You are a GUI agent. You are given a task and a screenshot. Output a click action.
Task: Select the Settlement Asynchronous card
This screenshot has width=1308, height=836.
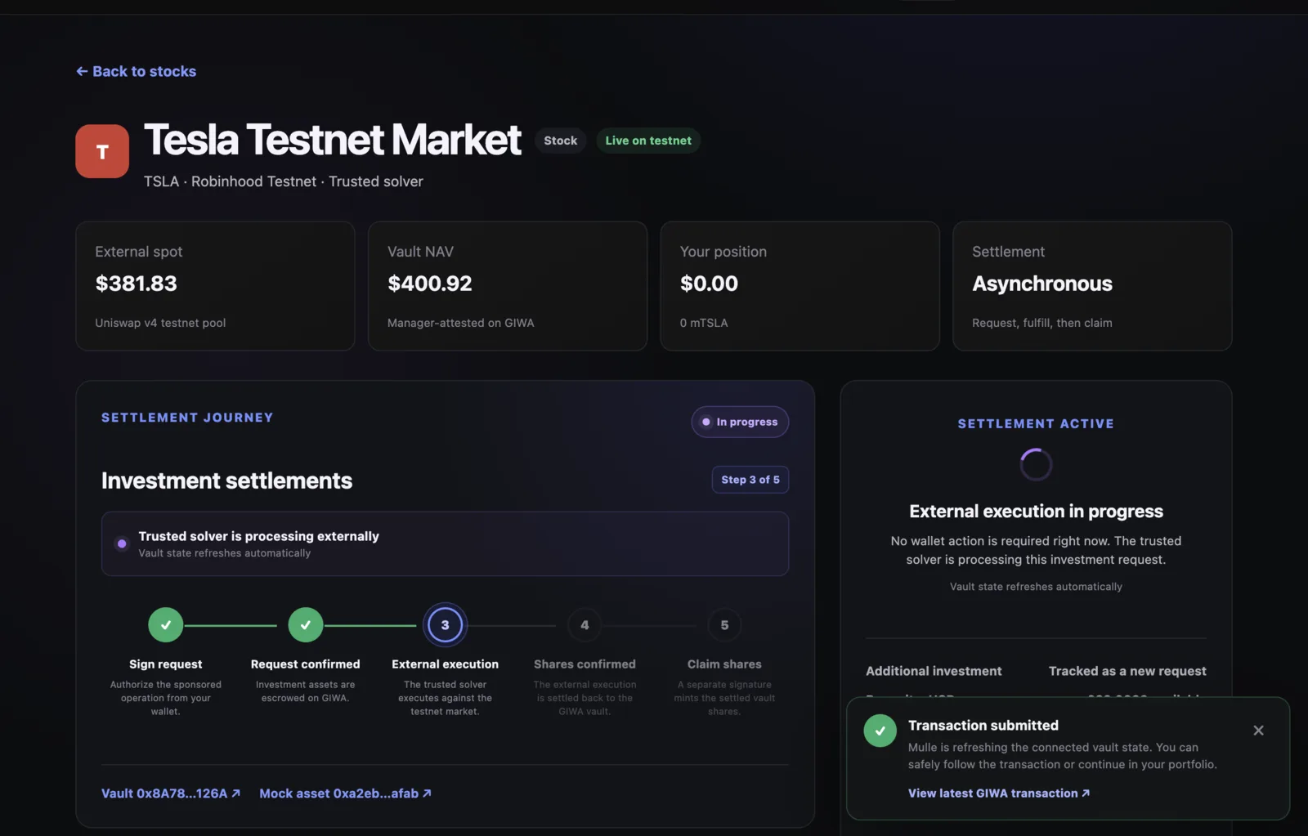(x=1092, y=286)
